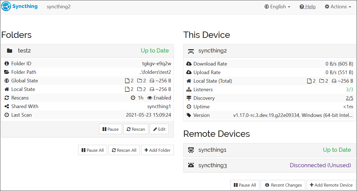Collapse the test2 folder panel header
357x191 pixels.
point(87,51)
